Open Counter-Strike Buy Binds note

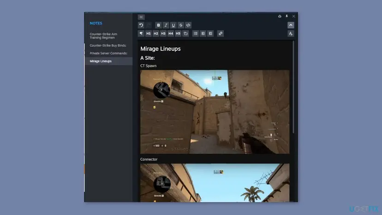click(109, 45)
